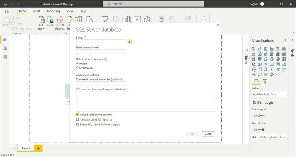Open the Modeling ribbon tab
This screenshot has width=296, height=157.
(53, 11)
